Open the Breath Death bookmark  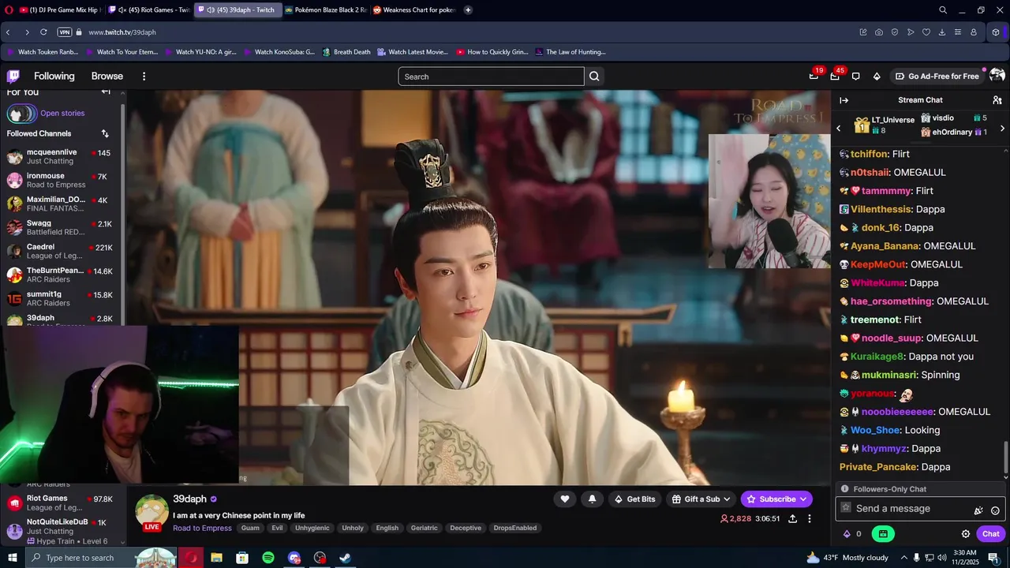coord(346,52)
